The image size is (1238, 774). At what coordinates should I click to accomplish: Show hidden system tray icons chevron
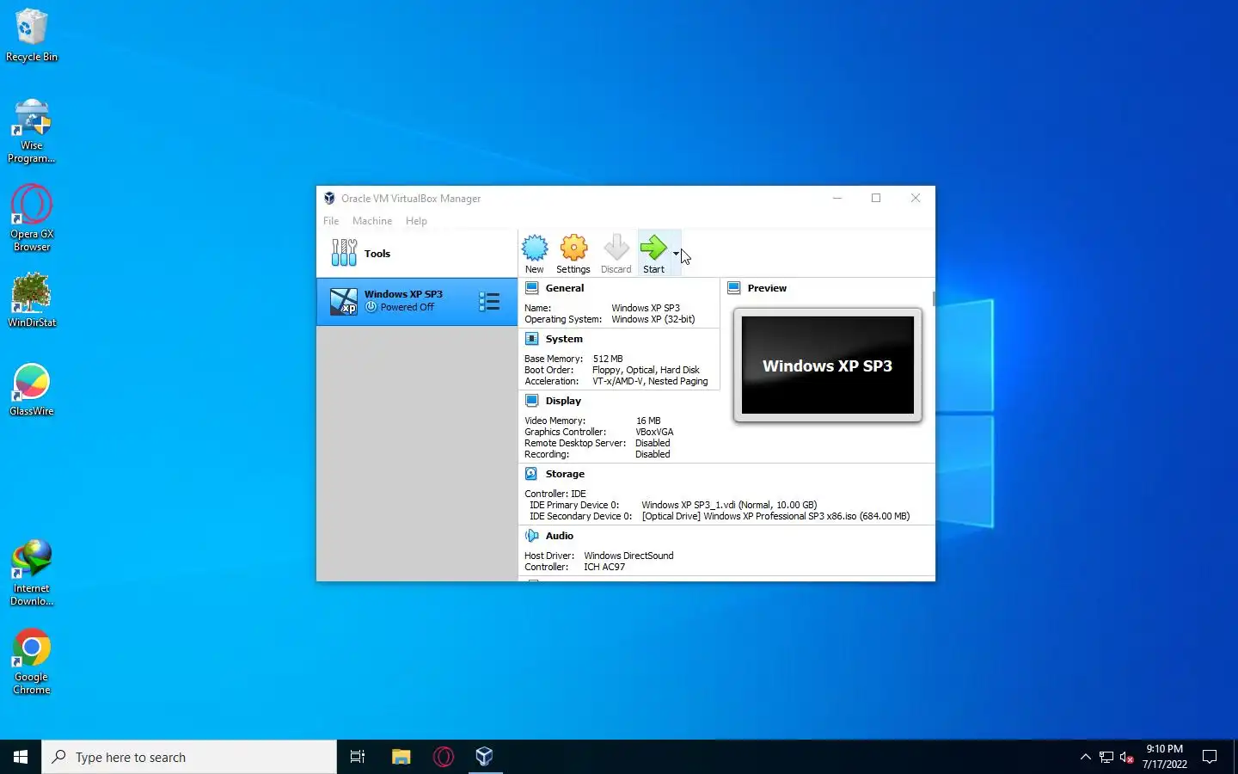tap(1085, 757)
